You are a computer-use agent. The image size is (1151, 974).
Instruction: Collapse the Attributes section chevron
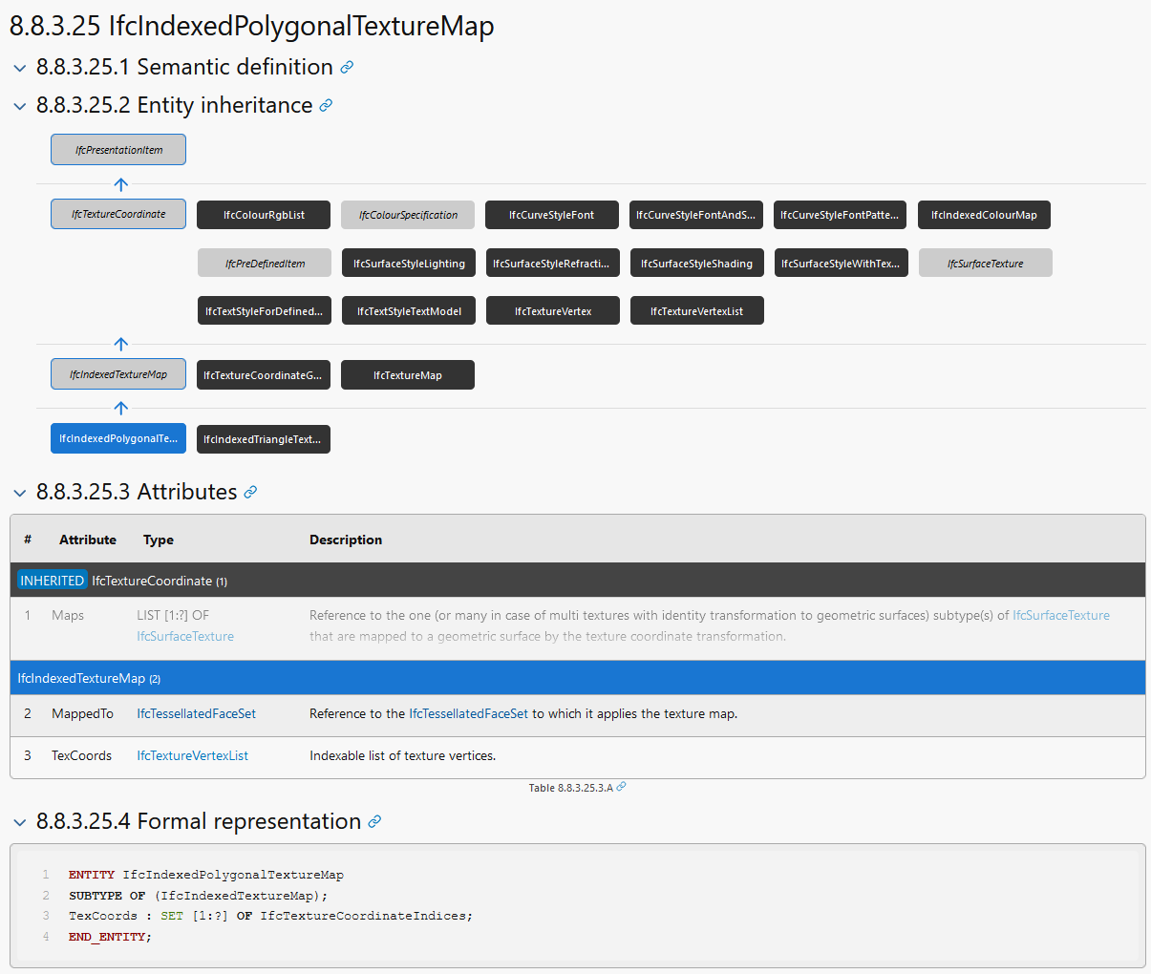pos(19,493)
